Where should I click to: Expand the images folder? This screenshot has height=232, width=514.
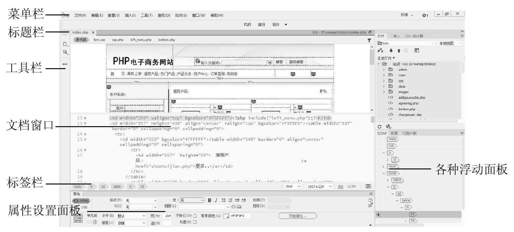384,92
